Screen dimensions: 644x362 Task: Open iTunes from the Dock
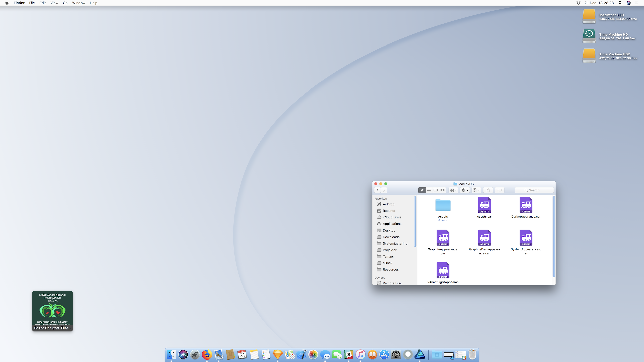coord(360,355)
